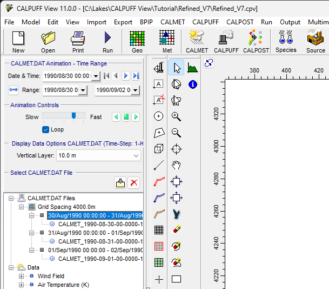329x289 pixels.
Task: Toggle the Loop checkbox
Action: [45, 130]
